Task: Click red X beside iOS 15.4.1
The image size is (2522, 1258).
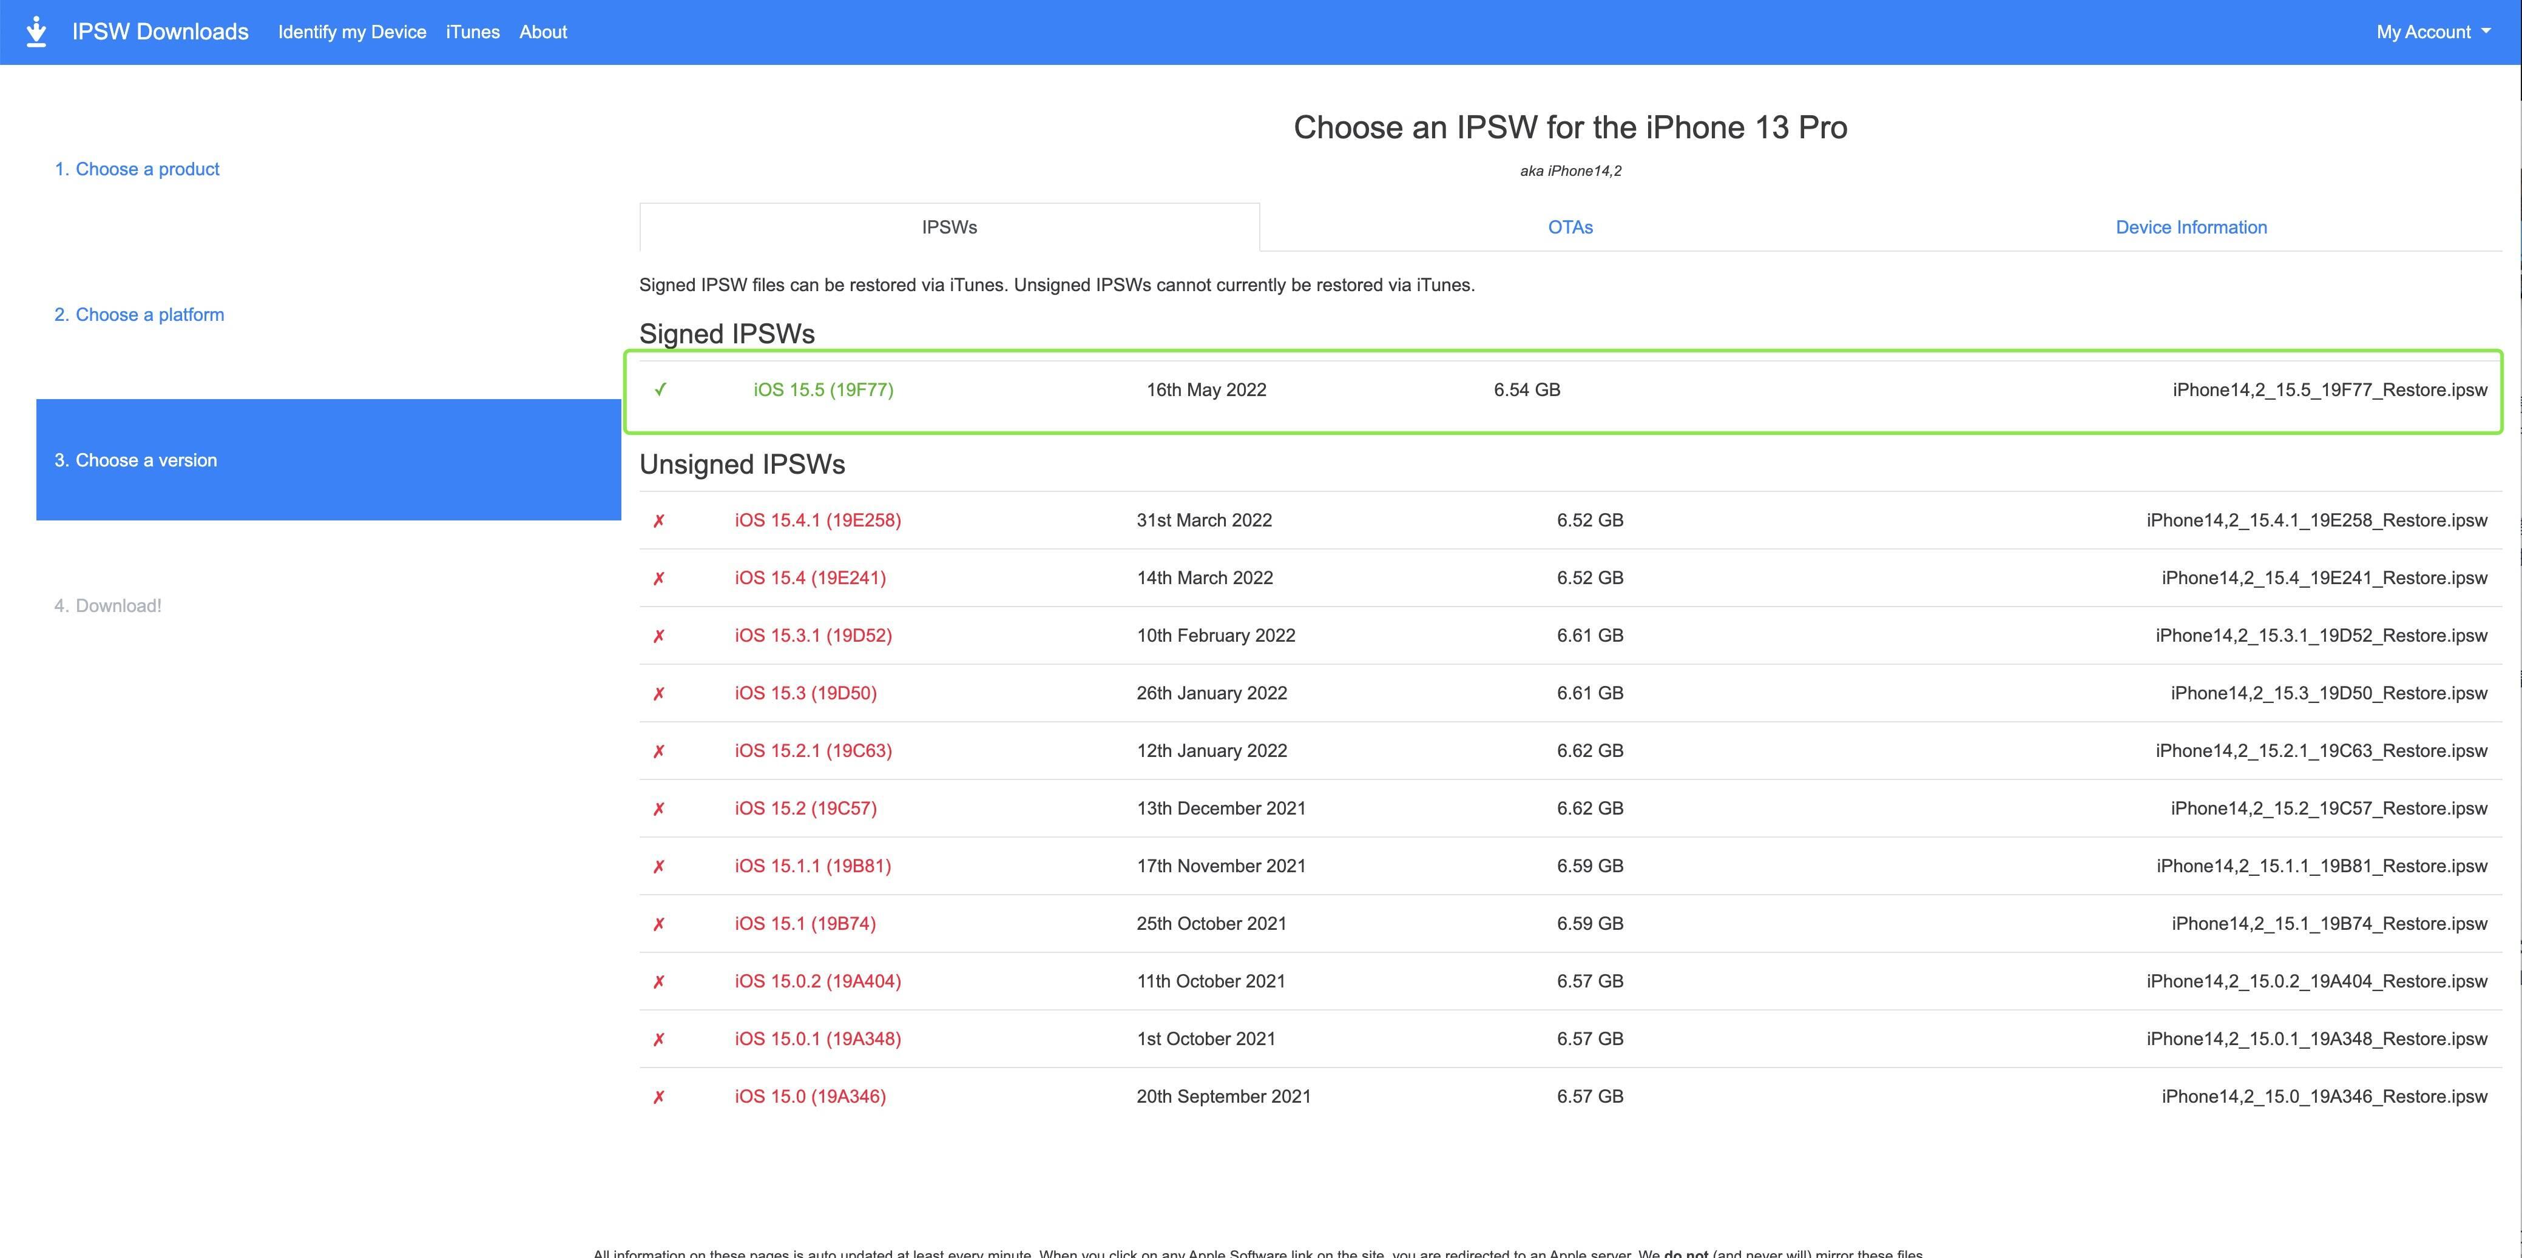Action: pyautogui.click(x=659, y=520)
